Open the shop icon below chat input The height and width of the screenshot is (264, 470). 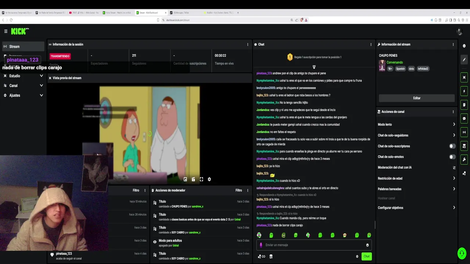tap(271, 256)
